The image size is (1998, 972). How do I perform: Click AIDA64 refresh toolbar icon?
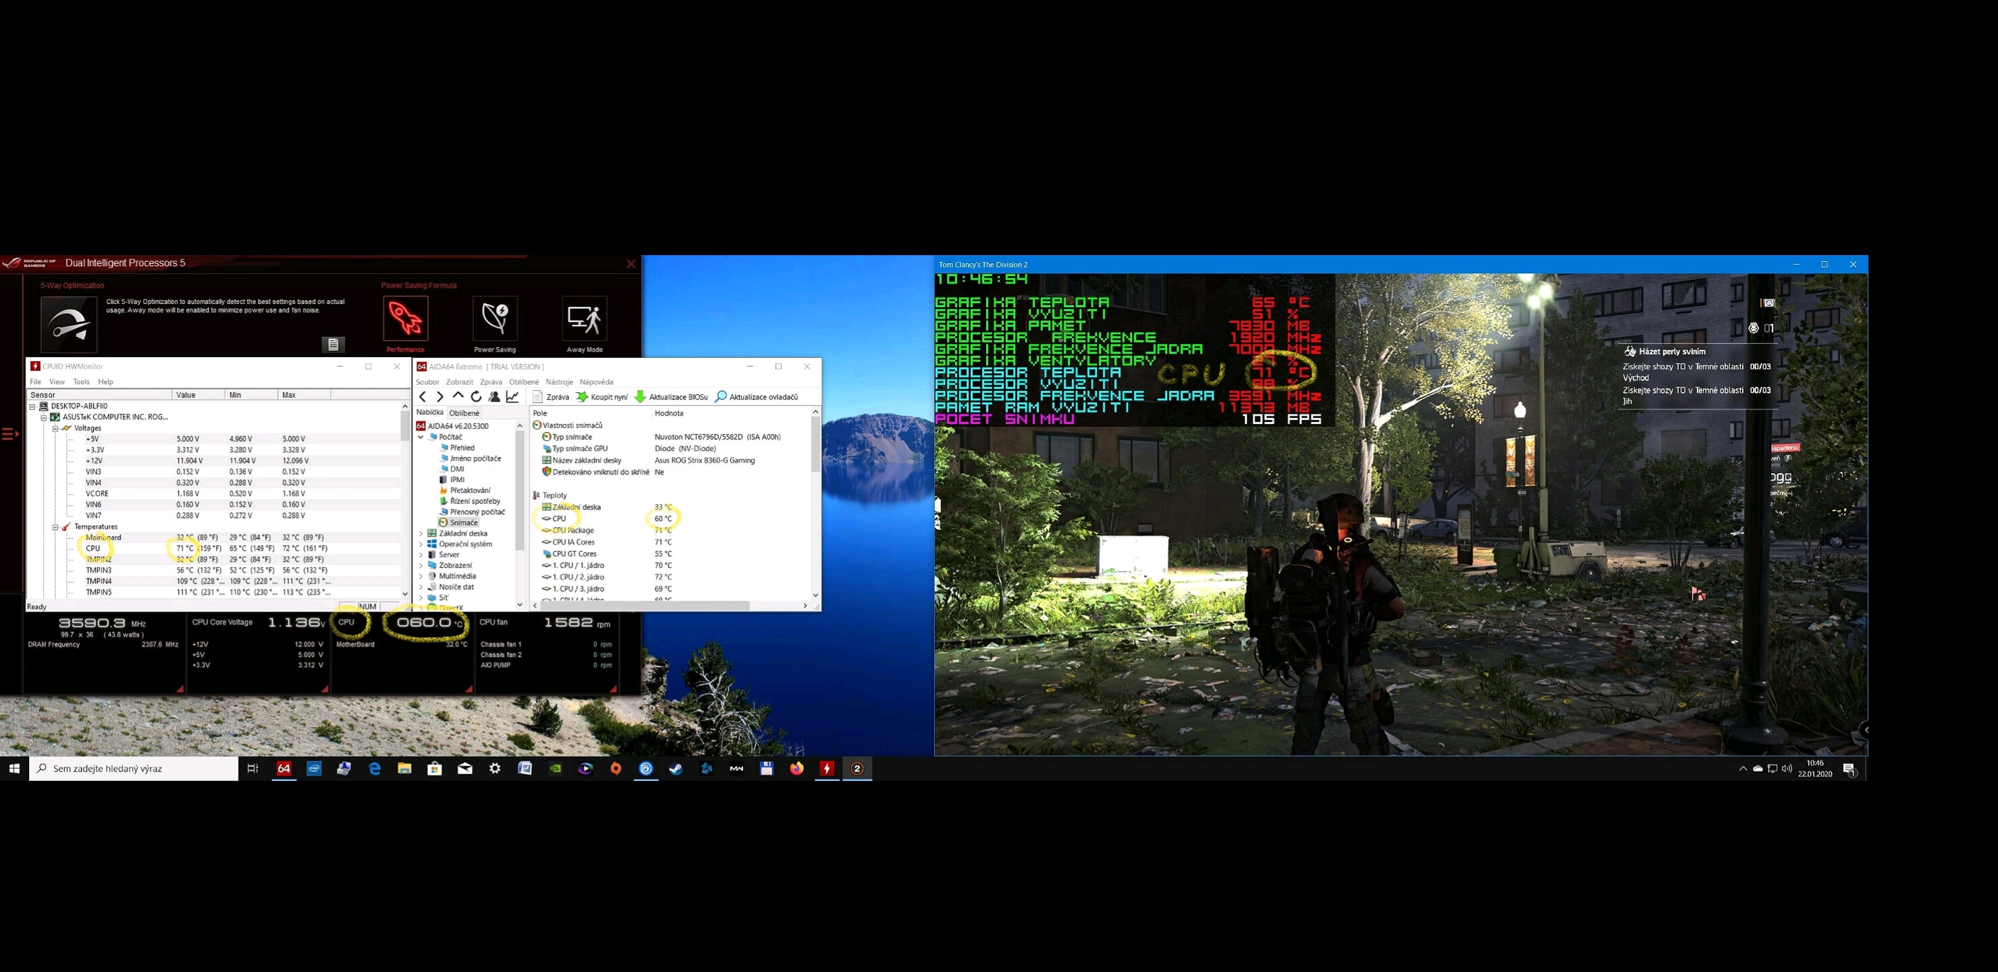[x=477, y=396]
